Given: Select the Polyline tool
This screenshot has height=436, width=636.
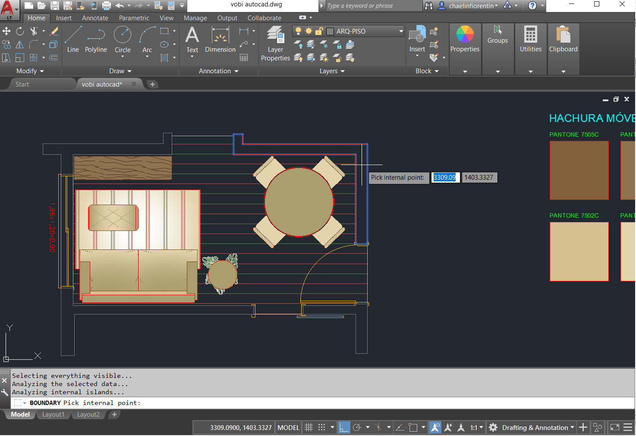Looking at the screenshot, I should pyautogui.click(x=96, y=40).
